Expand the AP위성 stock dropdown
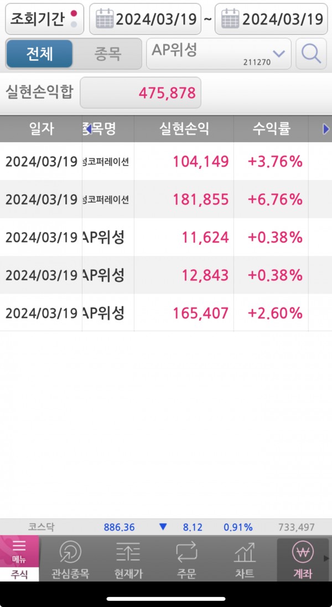332x607 pixels. pos(278,53)
